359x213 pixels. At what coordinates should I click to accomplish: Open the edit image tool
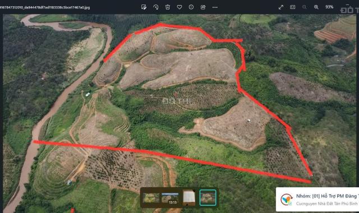click(144, 7)
